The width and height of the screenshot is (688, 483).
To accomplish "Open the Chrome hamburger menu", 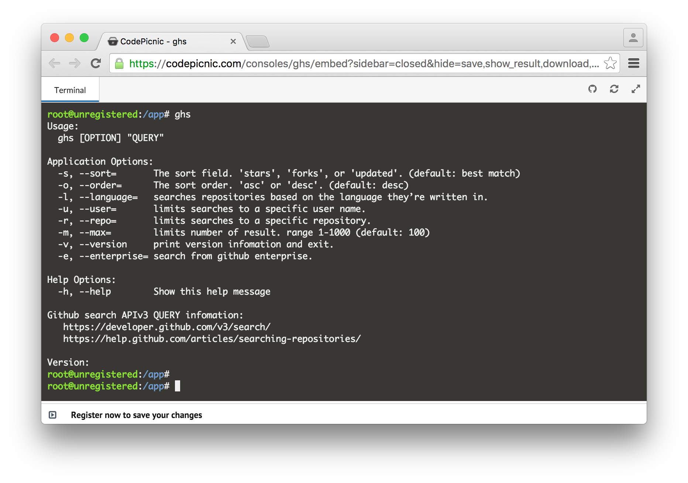I will [x=634, y=64].
